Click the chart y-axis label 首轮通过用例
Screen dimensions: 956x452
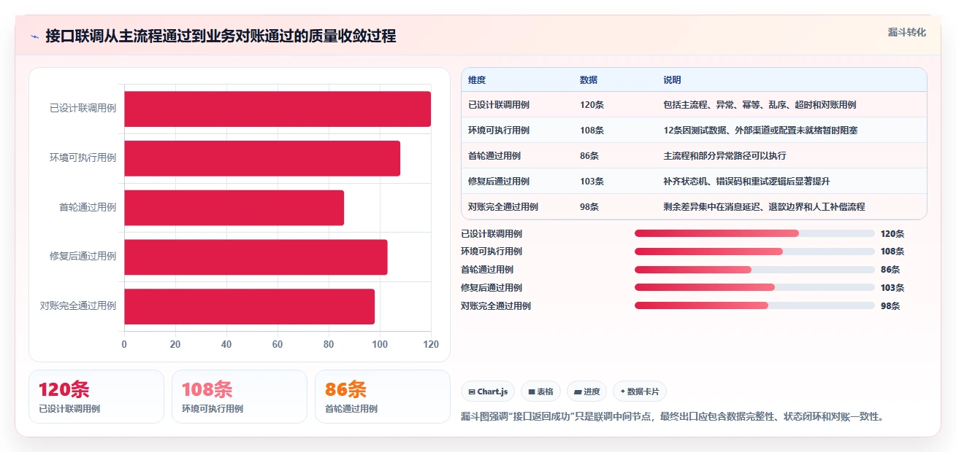pyautogui.click(x=88, y=208)
